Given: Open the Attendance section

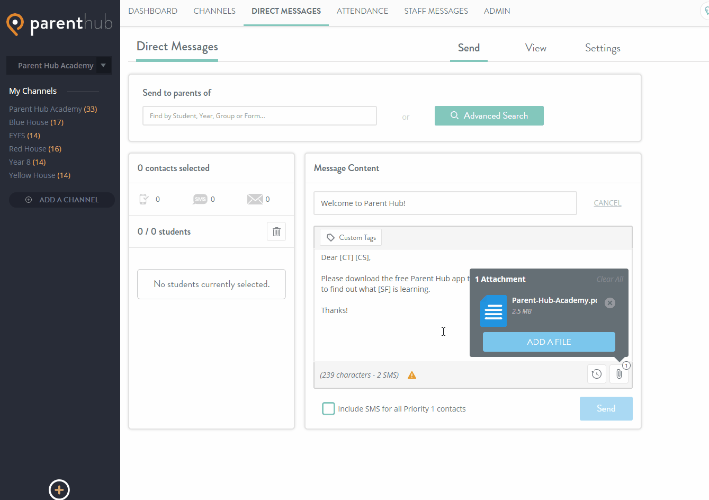Looking at the screenshot, I should point(362,11).
